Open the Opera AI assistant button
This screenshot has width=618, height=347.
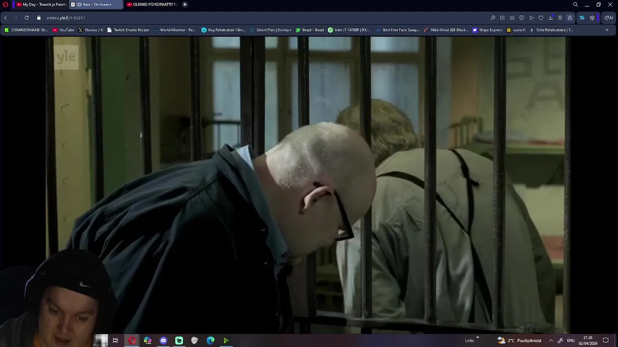pos(609,18)
